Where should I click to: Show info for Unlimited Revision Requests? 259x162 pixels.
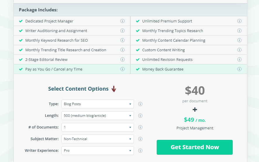pos(239,59)
